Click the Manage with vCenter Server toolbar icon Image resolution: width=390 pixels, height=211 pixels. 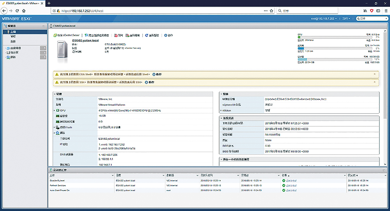click(55, 35)
